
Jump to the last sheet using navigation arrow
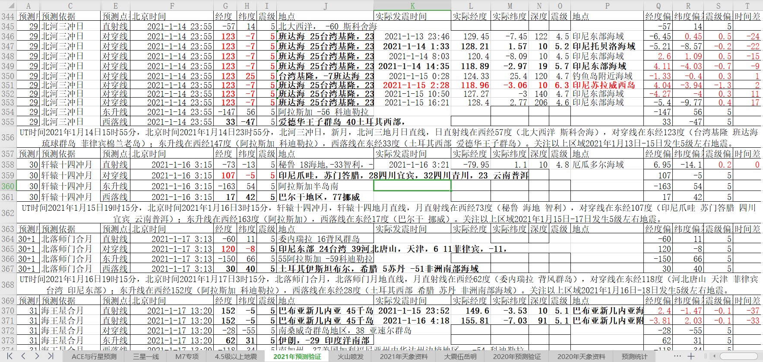(51, 356)
